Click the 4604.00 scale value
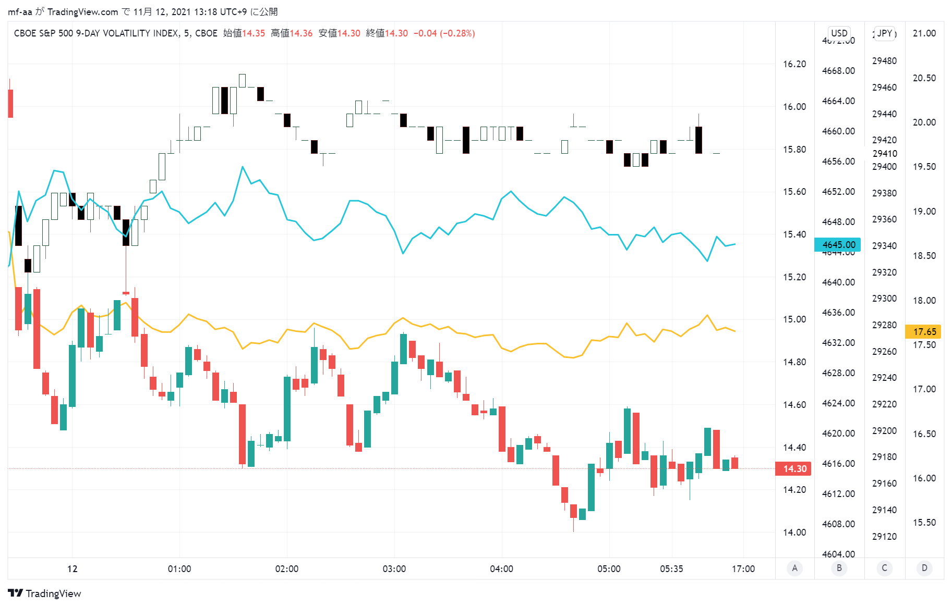Screen dimensions: 952x607 pos(839,554)
